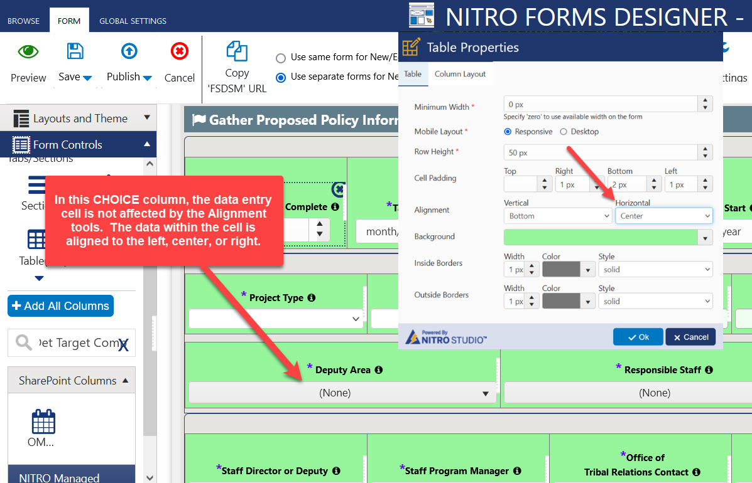This screenshot has width=752, height=483.
Task: Adjust Inside Borders Width stepper
Action: (531, 270)
